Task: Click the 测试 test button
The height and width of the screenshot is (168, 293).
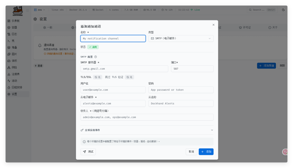Action: 88,152
